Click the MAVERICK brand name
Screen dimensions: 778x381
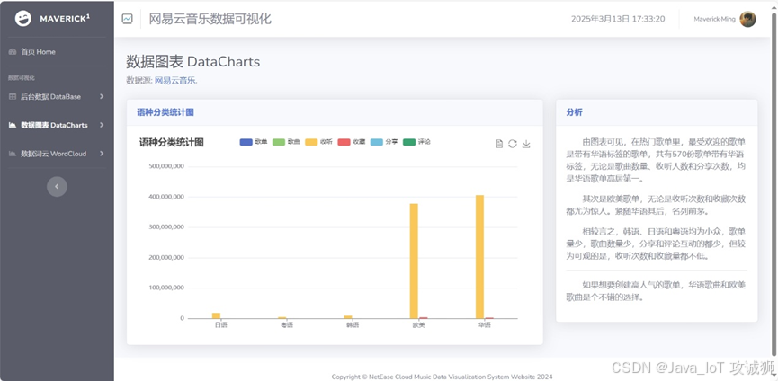click(x=65, y=19)
